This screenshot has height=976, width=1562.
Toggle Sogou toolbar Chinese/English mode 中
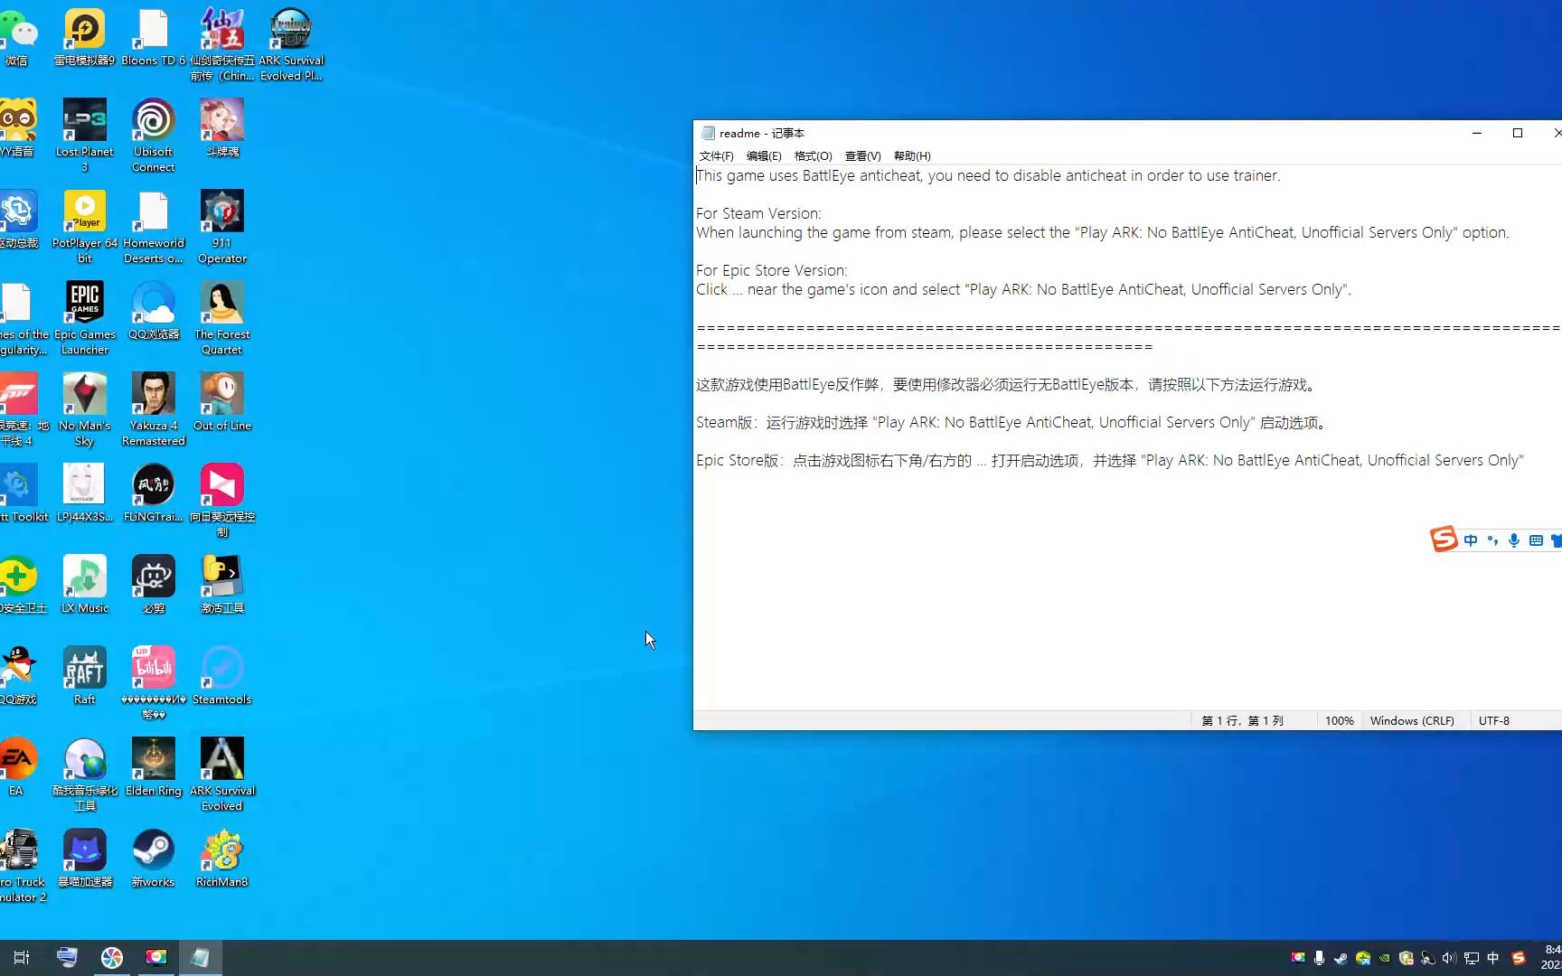coord(1471,540)
